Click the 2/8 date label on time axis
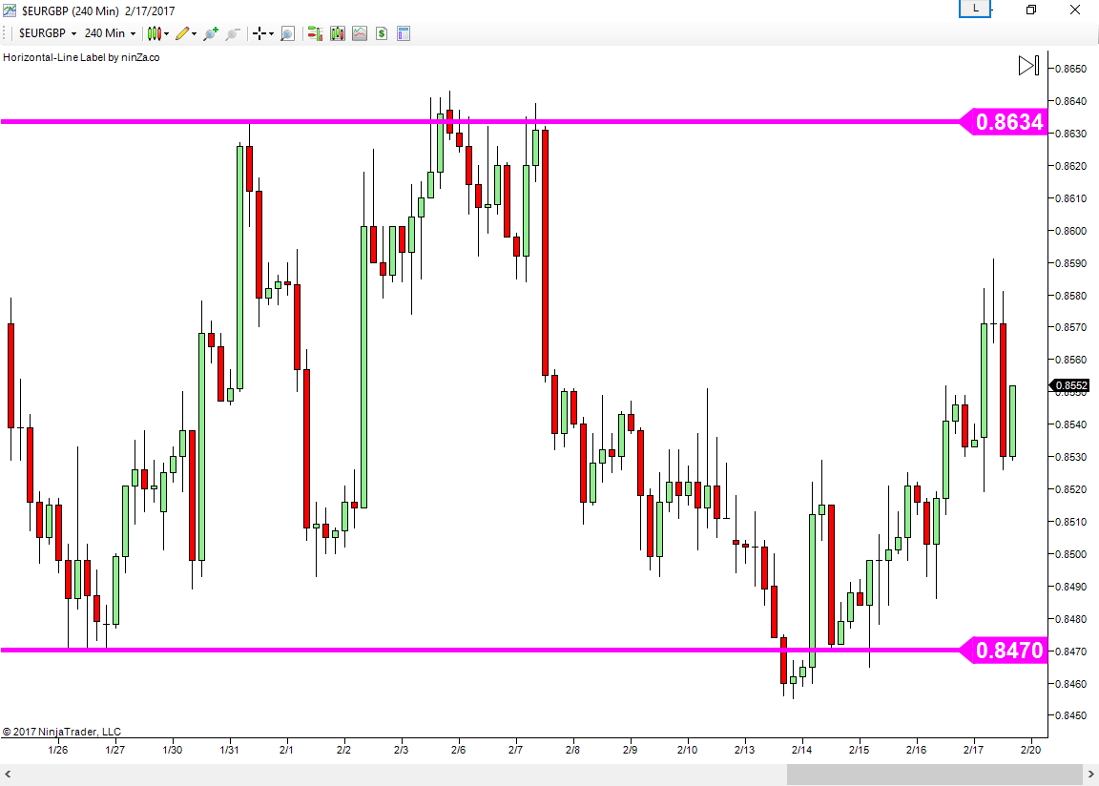Viewport: 1099px width, 786px height. tap(572, 750)
